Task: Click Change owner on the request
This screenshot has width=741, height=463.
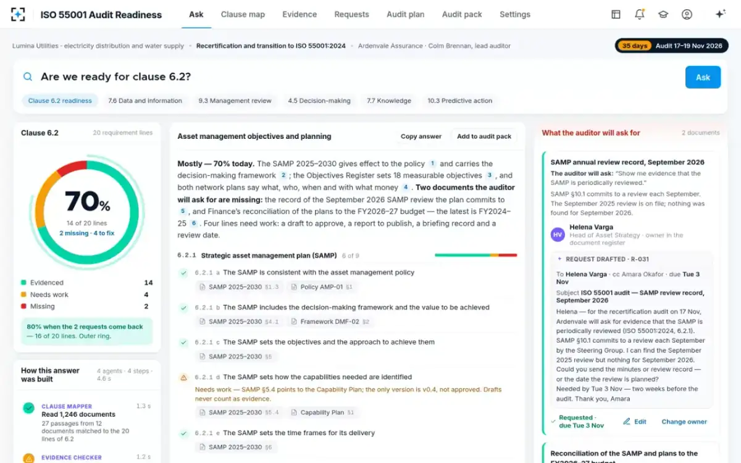Action: 684,422
